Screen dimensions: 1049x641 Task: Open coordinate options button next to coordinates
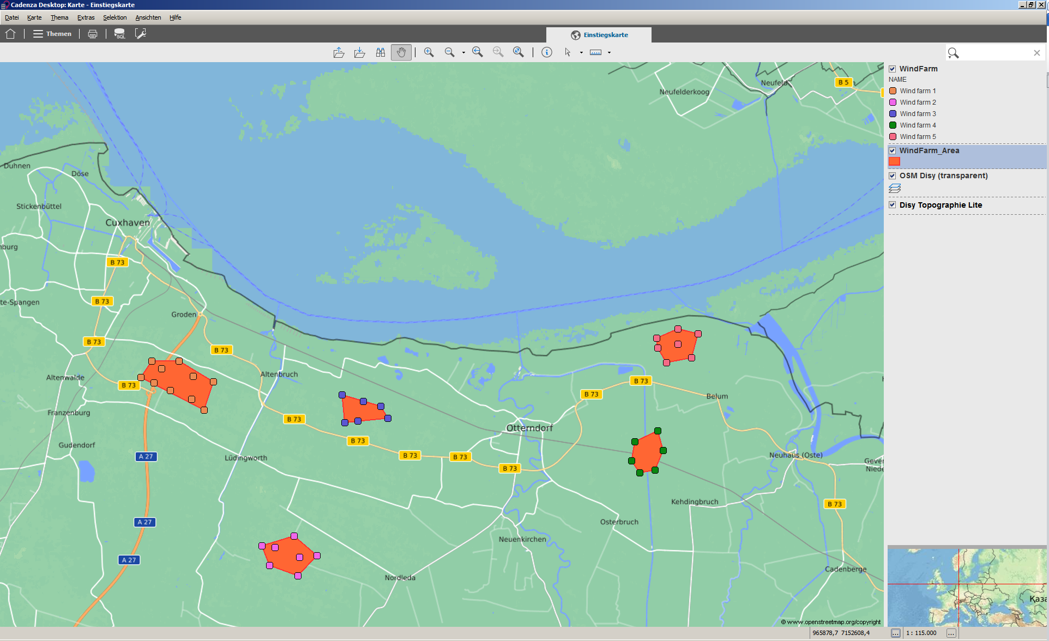pyautogui.click(x=896, y=633)
